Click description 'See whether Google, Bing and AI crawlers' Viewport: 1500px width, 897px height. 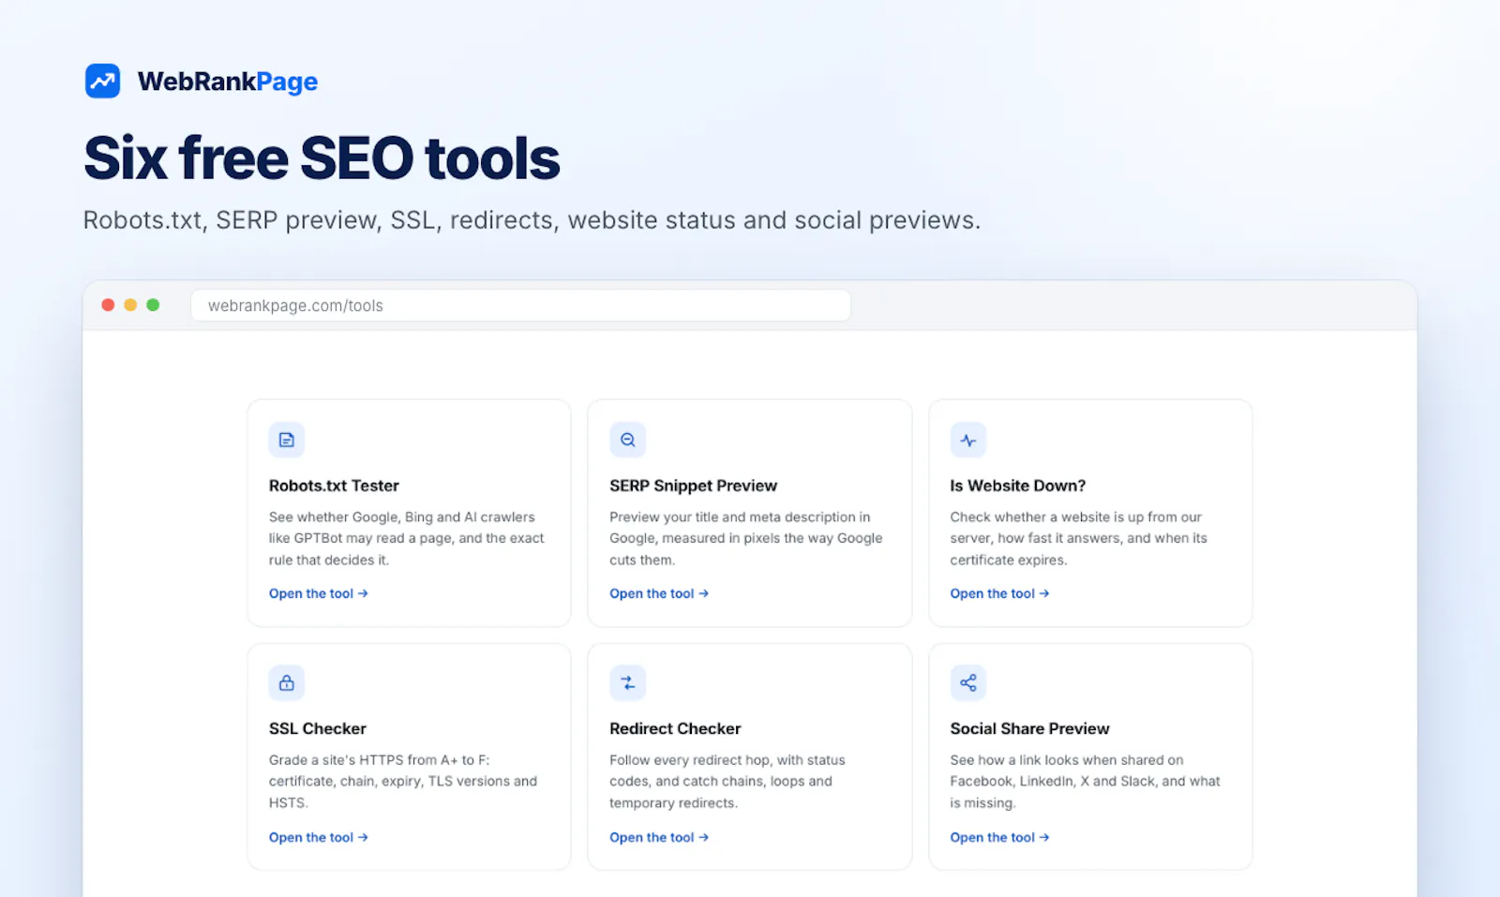407,538
